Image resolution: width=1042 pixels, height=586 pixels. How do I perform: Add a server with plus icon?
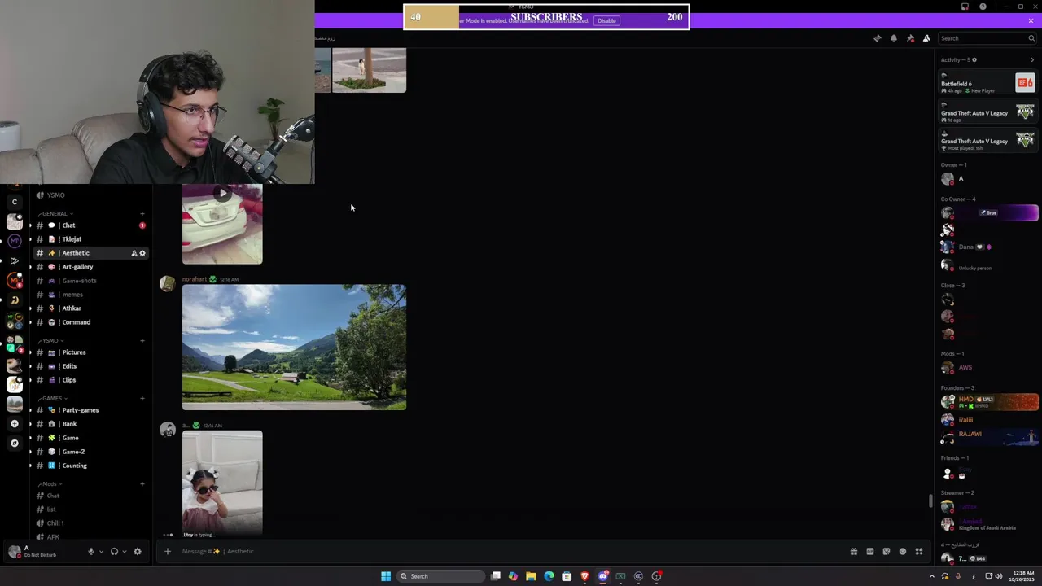pyautogui.click(x=15, y=423)
